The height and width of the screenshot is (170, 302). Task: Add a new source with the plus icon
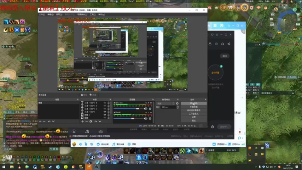tap(82, 121)
